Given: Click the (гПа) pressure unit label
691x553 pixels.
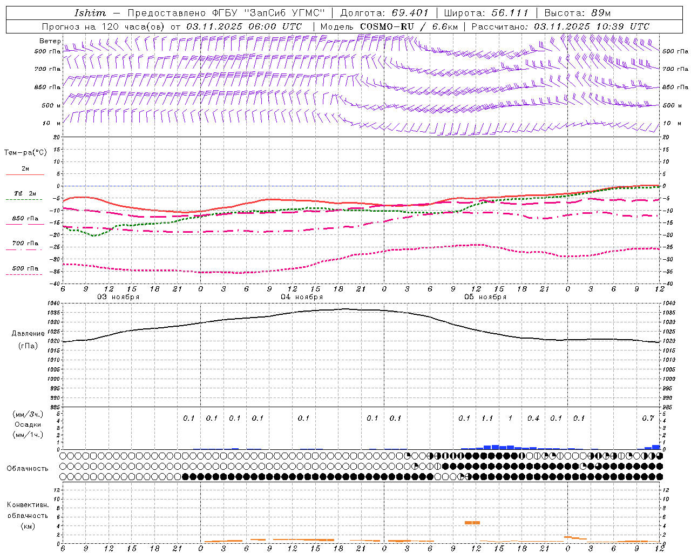Looking at the screenshot, I should (x=28, y=346).
